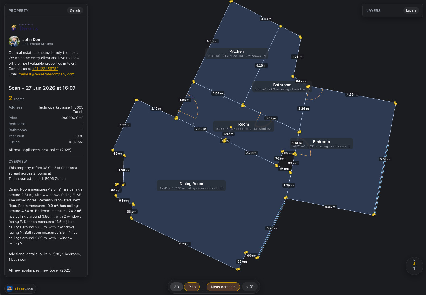Image resolution: width=426 pixels, height=295 pixels.
Task: Click the 62 cm measurement label
Action: click(x=118, y=154)
